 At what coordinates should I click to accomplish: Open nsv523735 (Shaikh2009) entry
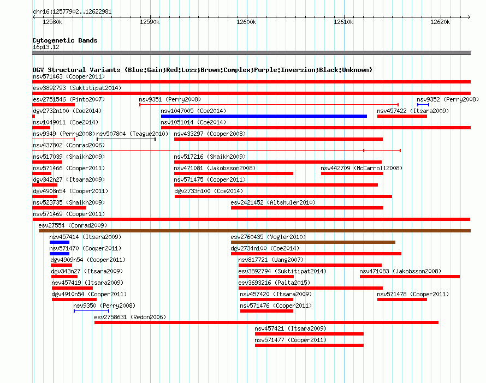tap(69, 202)
